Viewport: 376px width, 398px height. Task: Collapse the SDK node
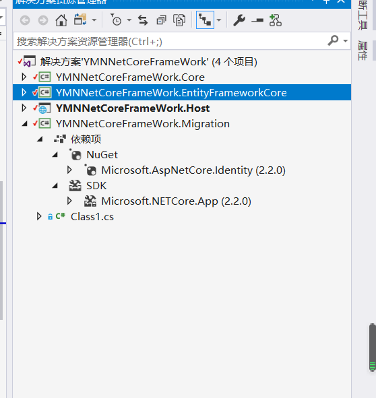tap(55, 186)
